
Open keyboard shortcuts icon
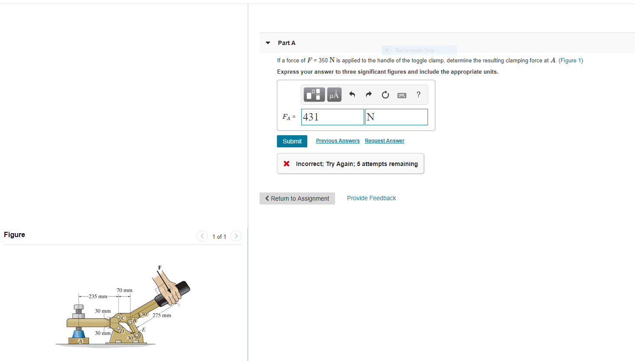pyautogui.click(x=402, y=95)
